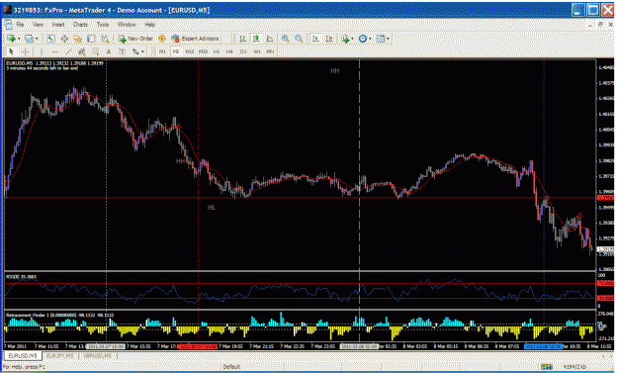This screenshot has width=618, height=373.
Task: Set timeframe to M15
Action: (190, 51)
